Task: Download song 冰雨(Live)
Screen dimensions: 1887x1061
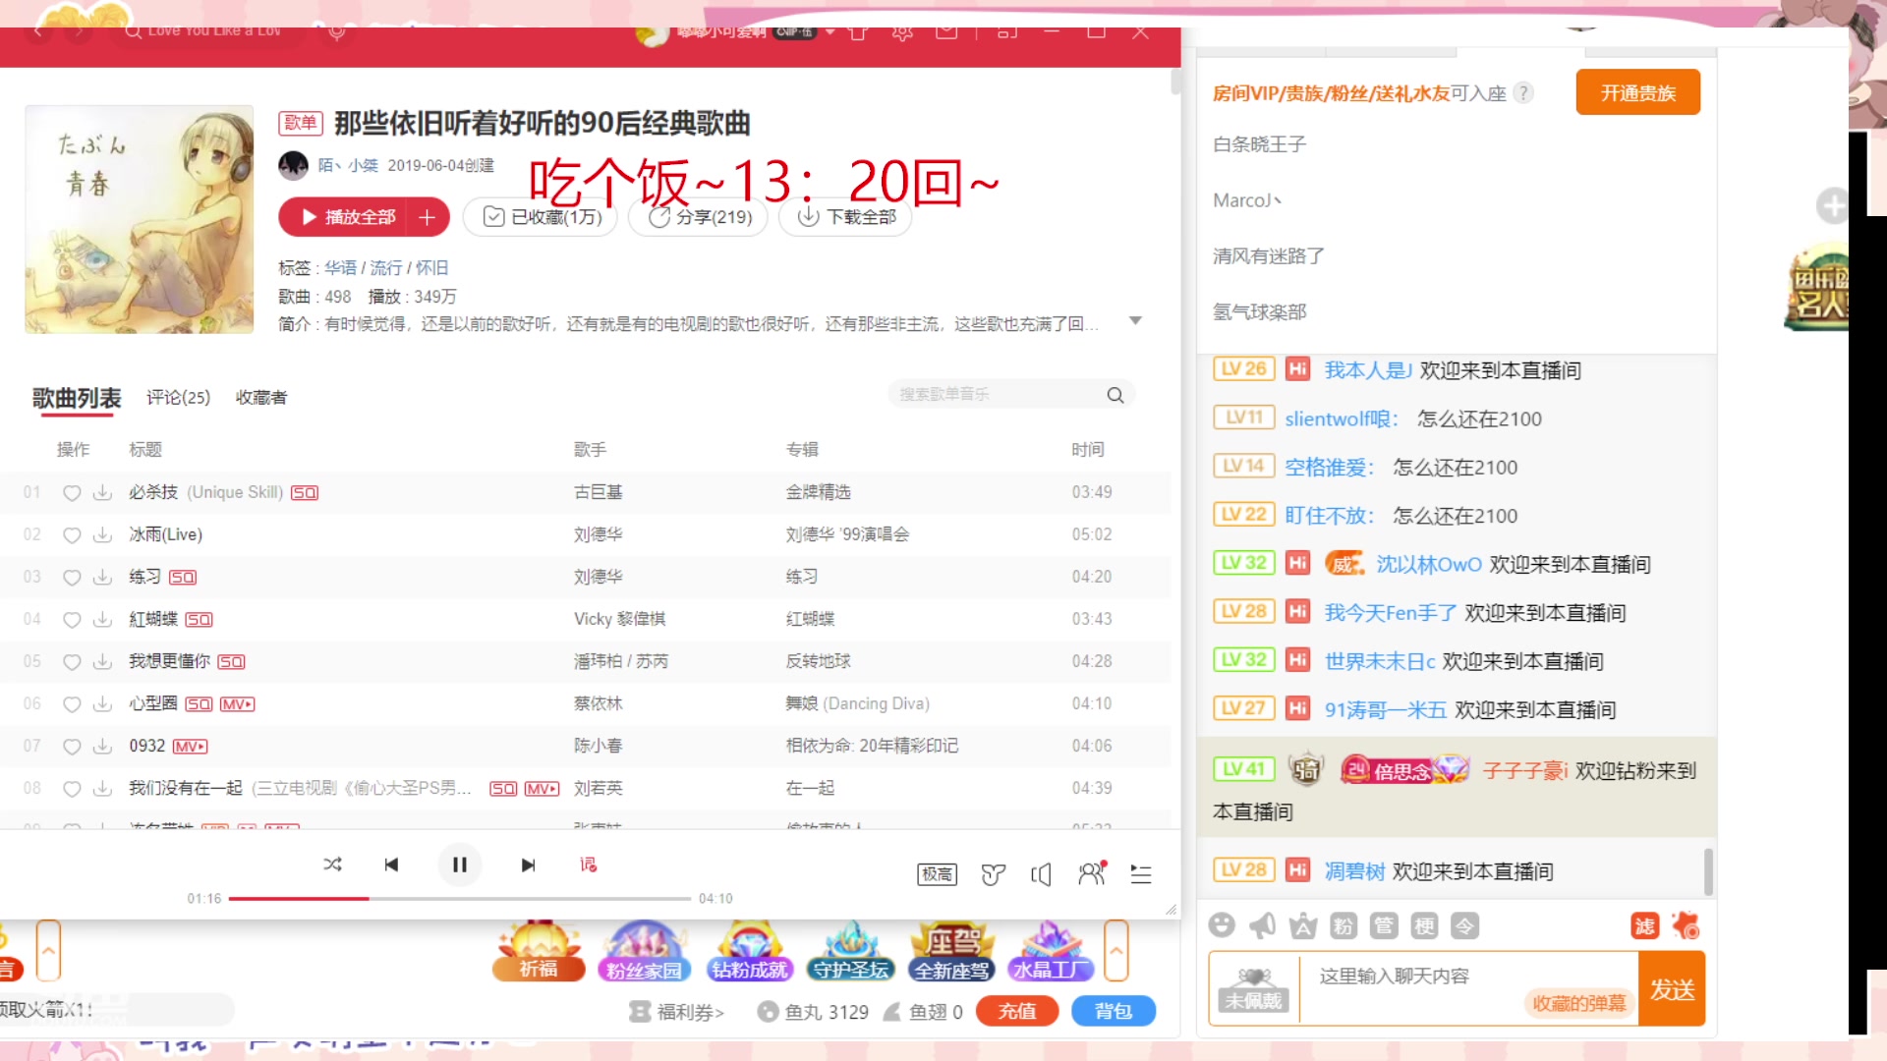Action: coord(102,534)
